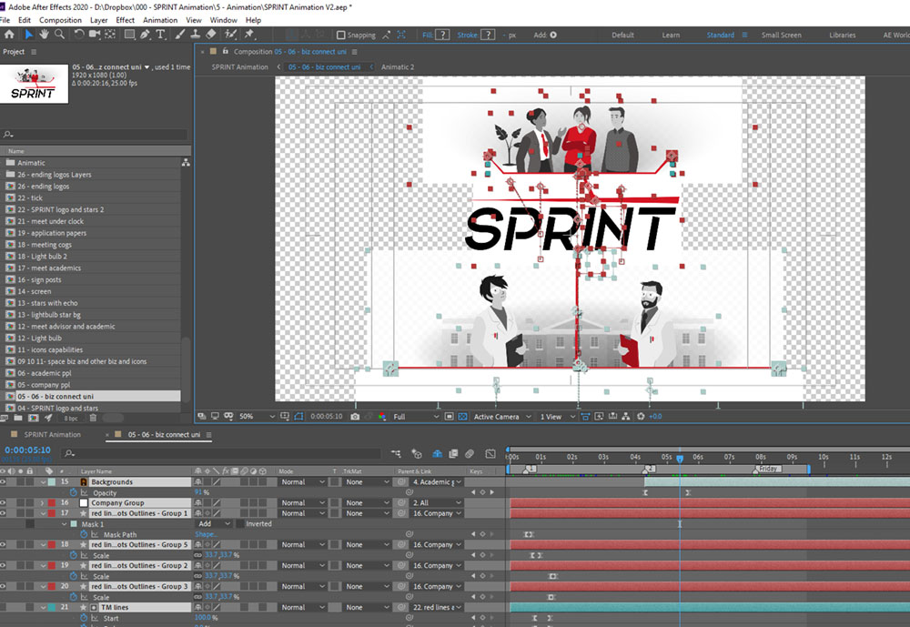Click the Fill color swatch
Screen dimensions: 910x627
point(442,35)
